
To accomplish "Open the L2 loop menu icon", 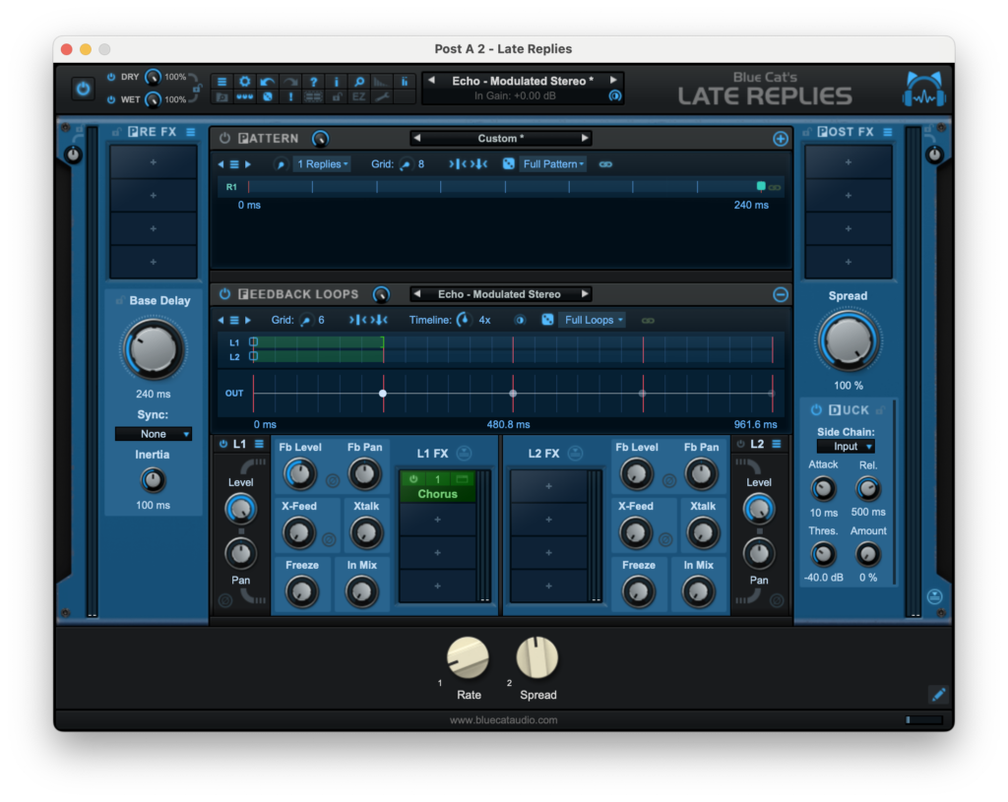I will (x=776, y=444).
